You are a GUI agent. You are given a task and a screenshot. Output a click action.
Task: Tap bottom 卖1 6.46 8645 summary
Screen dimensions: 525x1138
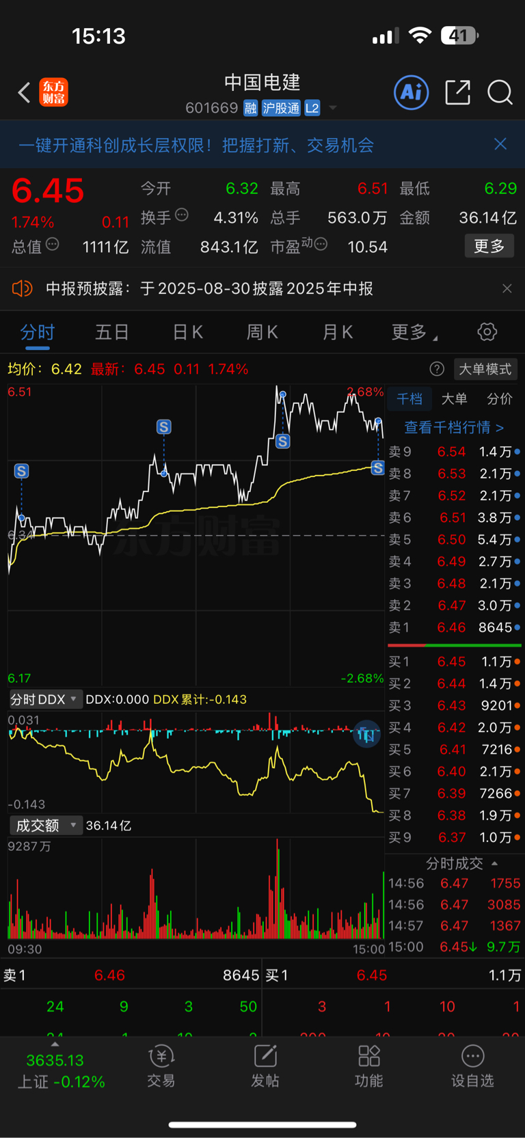click(x=131, y=975)
